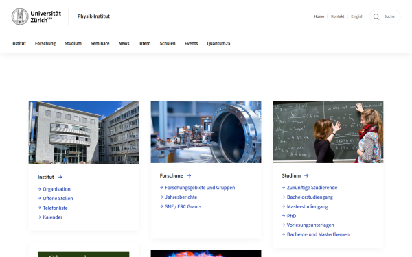412x257 pixels.
Task: Open the Studium card heading
Action: pos(291,175)
